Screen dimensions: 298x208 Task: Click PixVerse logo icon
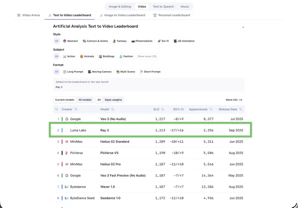click(67, 153)
